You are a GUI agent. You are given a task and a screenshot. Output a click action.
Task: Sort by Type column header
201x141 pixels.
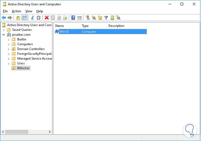(93, 26)
